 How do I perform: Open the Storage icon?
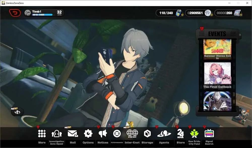coord(147,134)
